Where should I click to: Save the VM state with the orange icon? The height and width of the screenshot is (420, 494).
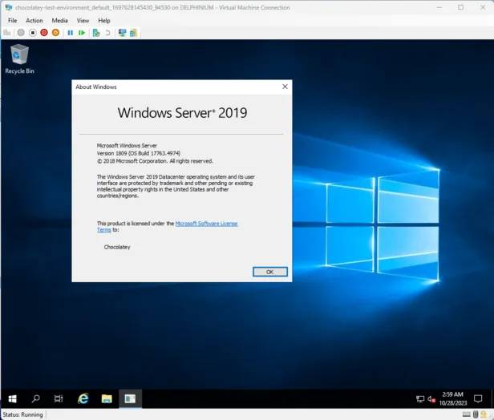click(55, 33)
